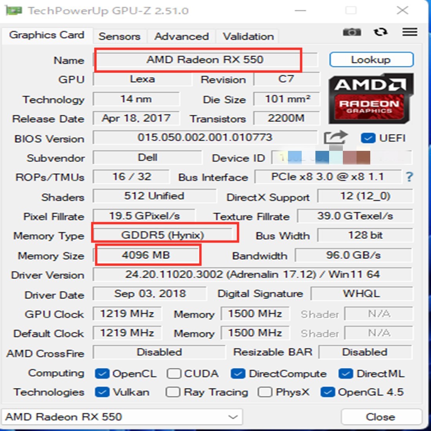Toggle the CUDA checkbox
This screenshot has height=431, width=431.
174,374
